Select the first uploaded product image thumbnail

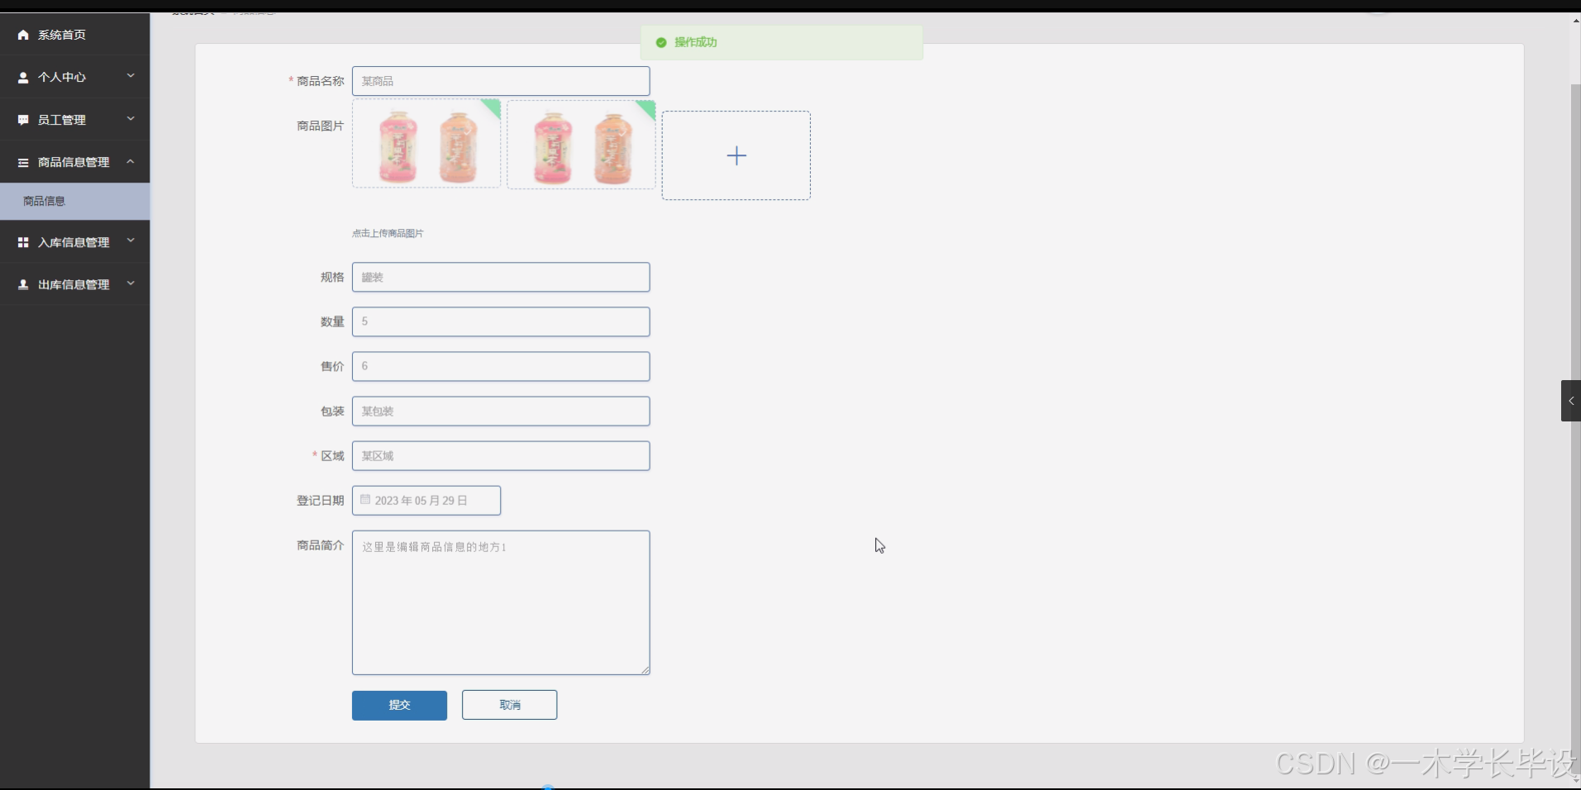[x=426, y=144]
